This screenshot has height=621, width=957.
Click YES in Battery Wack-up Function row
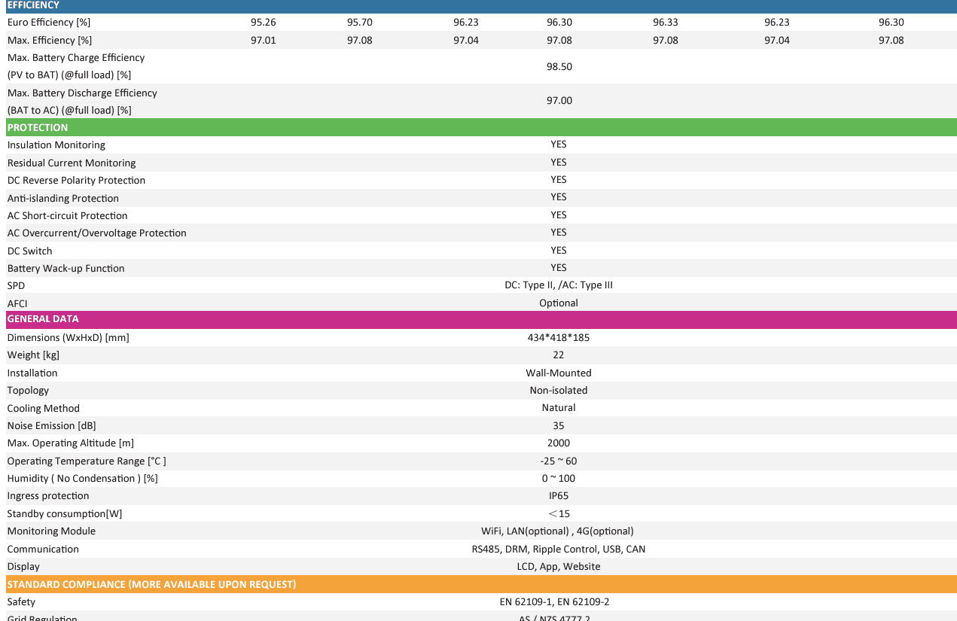559,267
